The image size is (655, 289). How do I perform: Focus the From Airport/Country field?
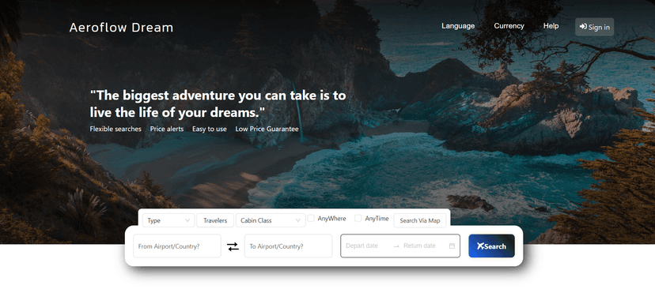pyautogui.click(x=177, y=246)
